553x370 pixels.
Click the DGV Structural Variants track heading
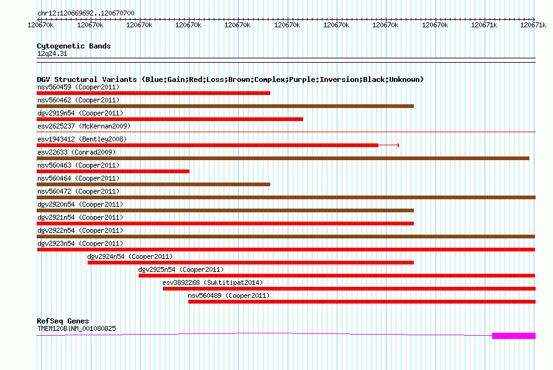[231, 79]
